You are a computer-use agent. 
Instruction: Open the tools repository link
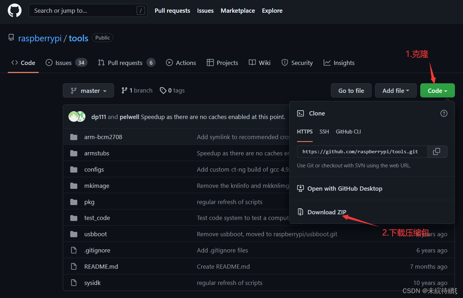pyautogui.click(x=78, y=38)
